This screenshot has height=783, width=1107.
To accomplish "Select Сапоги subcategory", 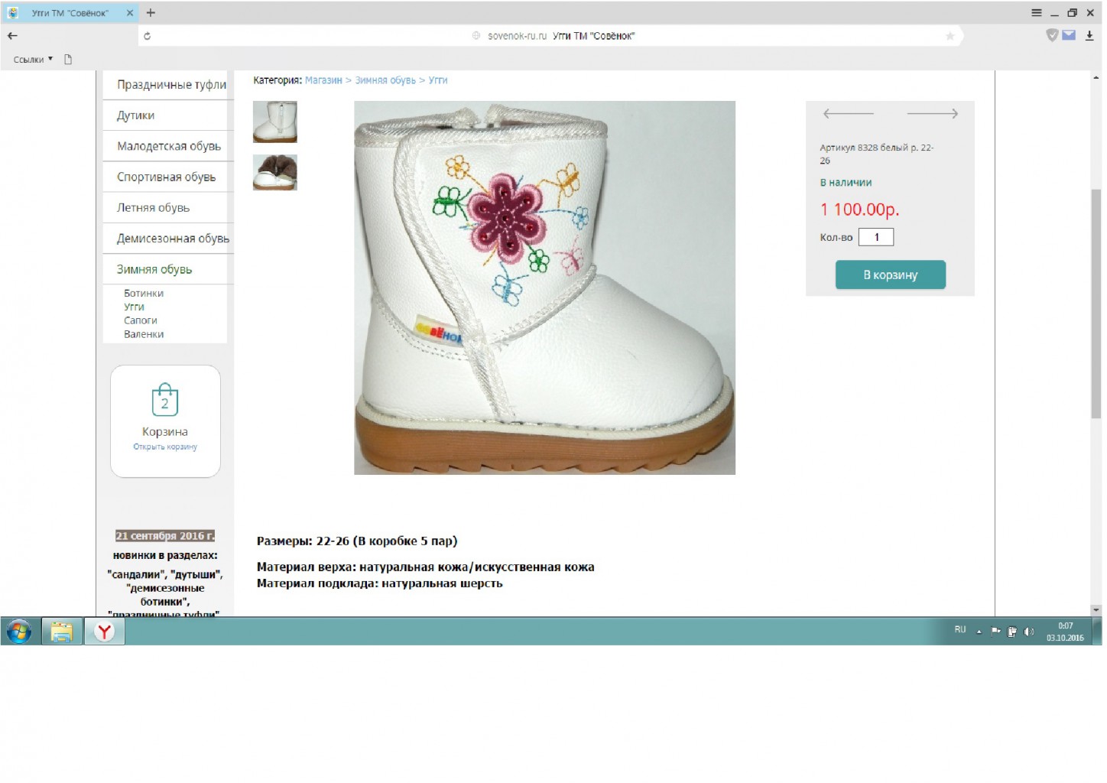I will (141, 320).
